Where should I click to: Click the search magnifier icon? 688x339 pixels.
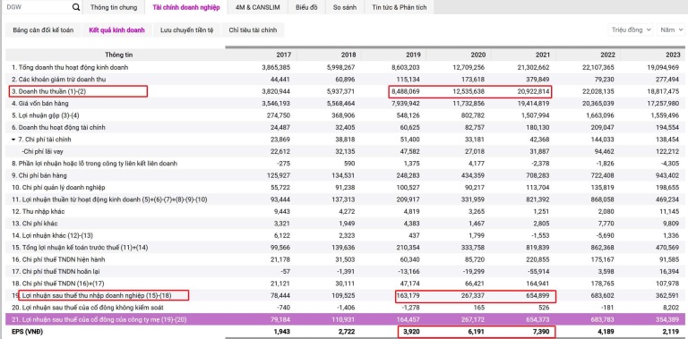pyautogui.click(x=76, y=7)
